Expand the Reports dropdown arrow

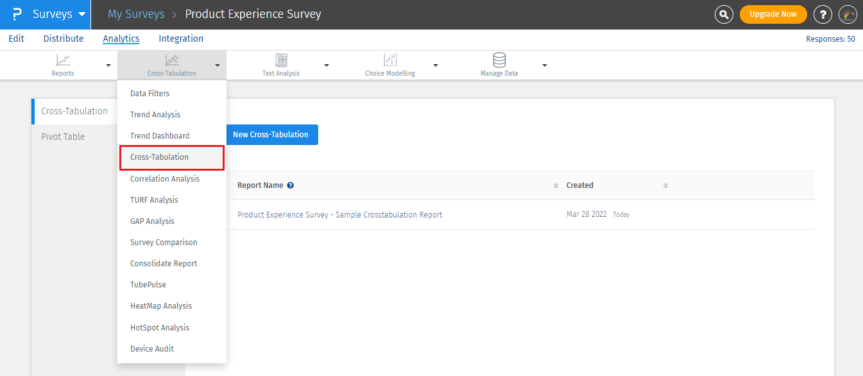pyautogui.click(x=109, y=65)
